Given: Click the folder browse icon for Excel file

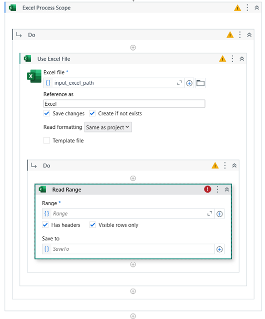Looking at the screenshot, I should click(200, 83).
